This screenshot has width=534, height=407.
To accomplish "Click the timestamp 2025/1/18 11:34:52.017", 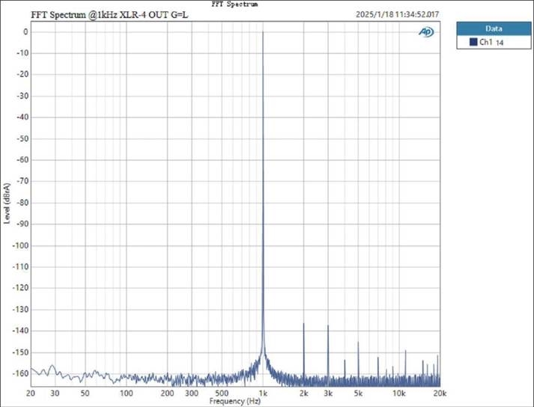I will [398, 15].
